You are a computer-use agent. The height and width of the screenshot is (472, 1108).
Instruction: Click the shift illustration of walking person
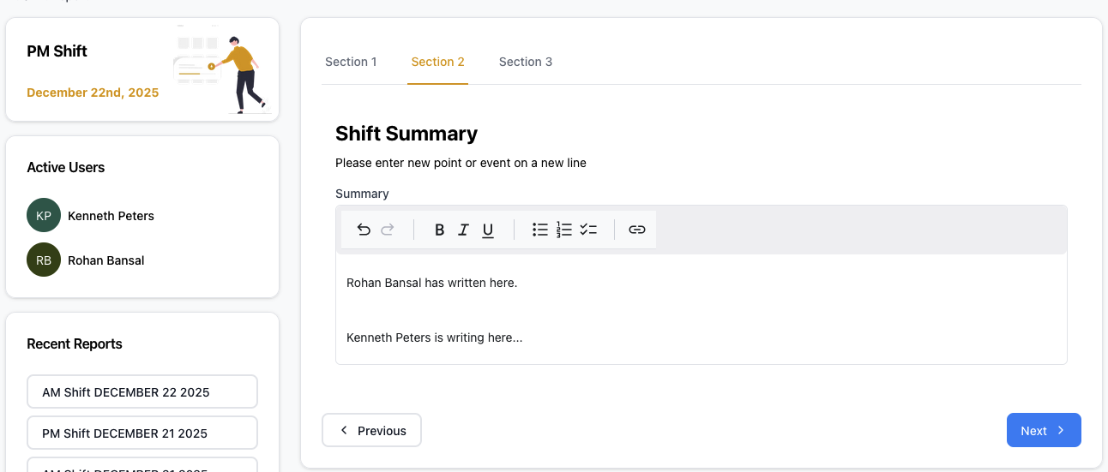pos(222,70)
